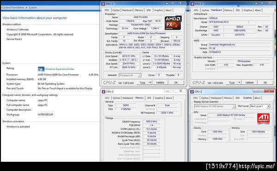
Task: Click the Core Voltage value 1.296 V
Action: (155, 29)
